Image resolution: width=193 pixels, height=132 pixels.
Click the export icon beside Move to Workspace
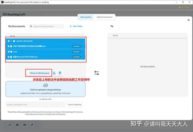54,73
